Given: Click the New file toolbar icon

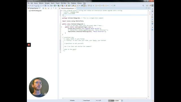Looking at the screenshot, I should (x=28, y=6).
